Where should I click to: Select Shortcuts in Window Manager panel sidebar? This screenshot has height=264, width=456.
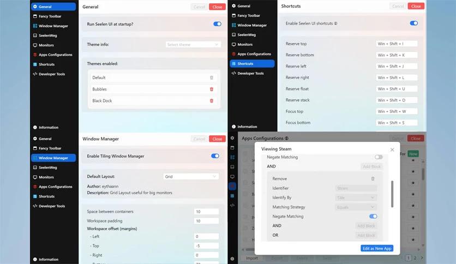pos(53,196)
